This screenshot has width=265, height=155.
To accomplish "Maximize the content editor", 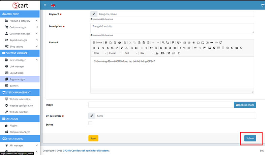I will tap(169, 53).
